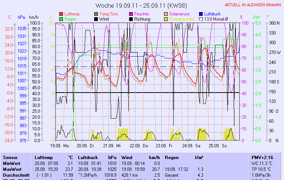The width and height of the screenshot is (284, 180).
Task: Select the Lufttemp column header in table
Action: click(53, 157)
